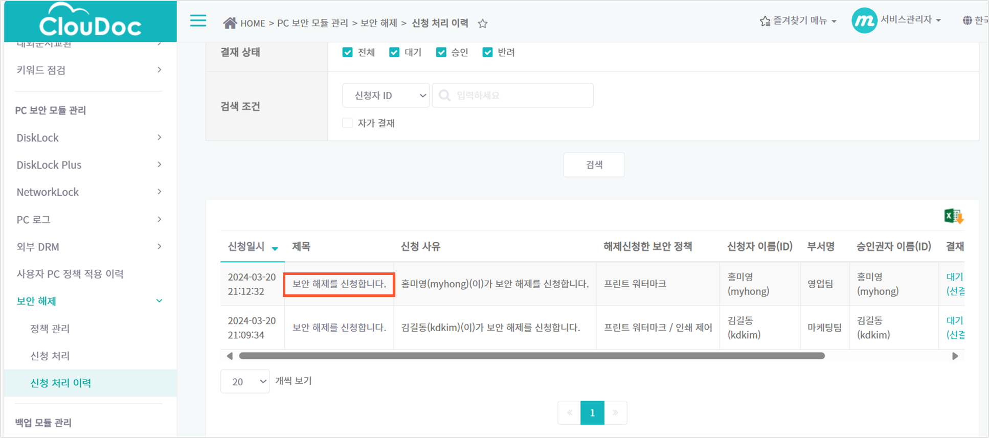
Task: Click the search text input field
Action: (x=513, y=96)
